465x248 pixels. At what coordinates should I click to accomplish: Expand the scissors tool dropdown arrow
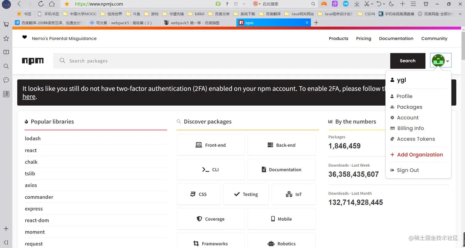point(372,4)
